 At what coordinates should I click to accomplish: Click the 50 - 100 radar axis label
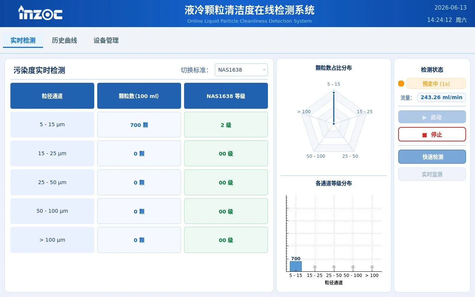tap(316, 156)
